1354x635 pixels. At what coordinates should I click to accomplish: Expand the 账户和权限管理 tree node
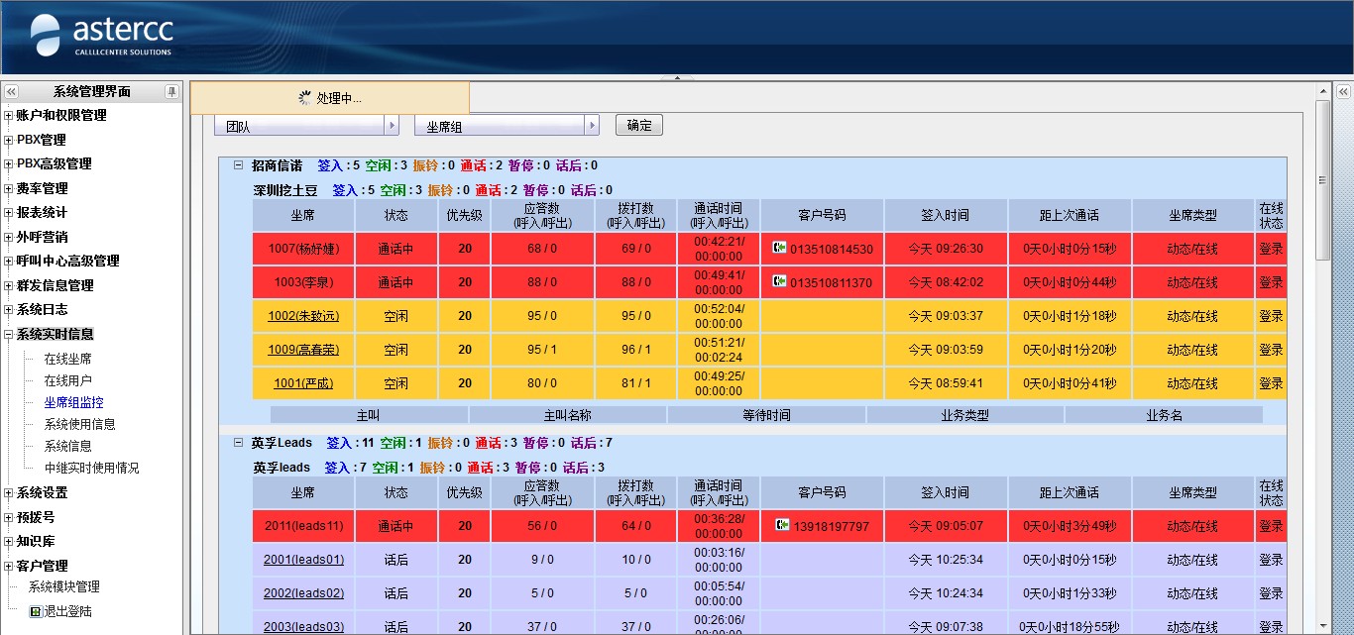click(x=9, y=116)
